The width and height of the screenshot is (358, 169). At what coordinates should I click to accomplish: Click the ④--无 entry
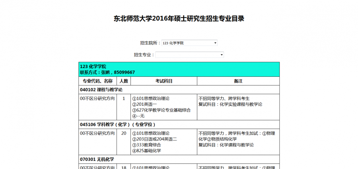coord(138,116)
